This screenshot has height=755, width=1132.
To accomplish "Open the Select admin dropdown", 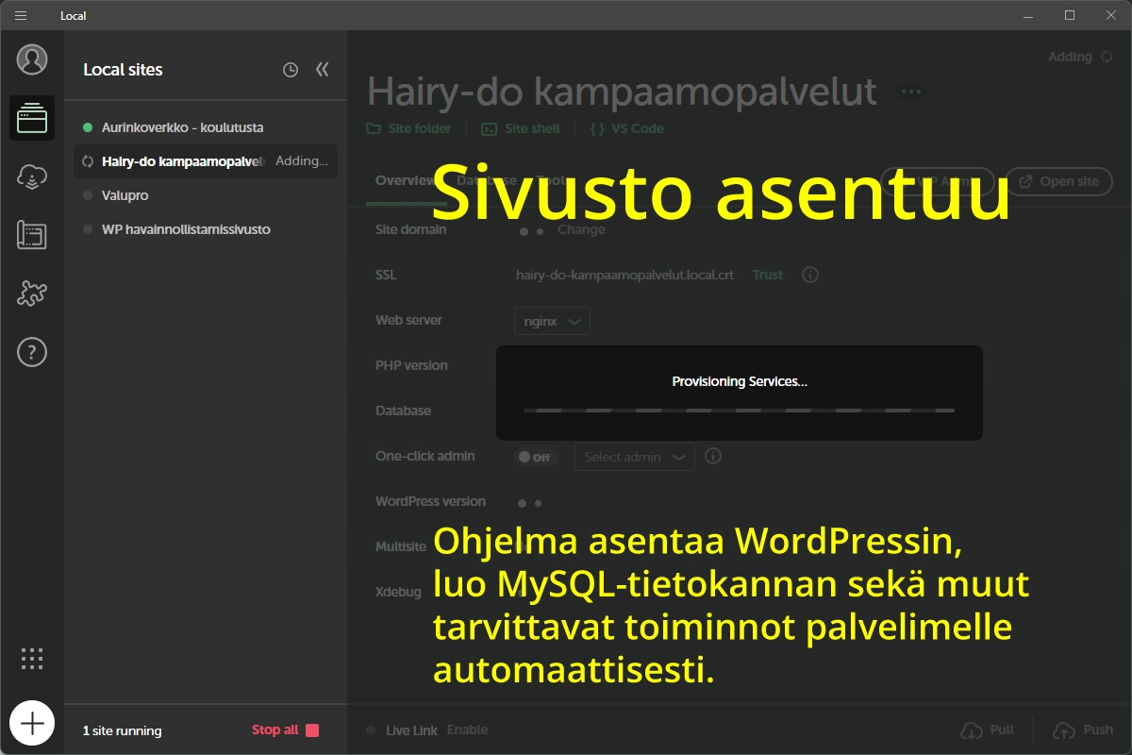I will (x=634, y=457).
